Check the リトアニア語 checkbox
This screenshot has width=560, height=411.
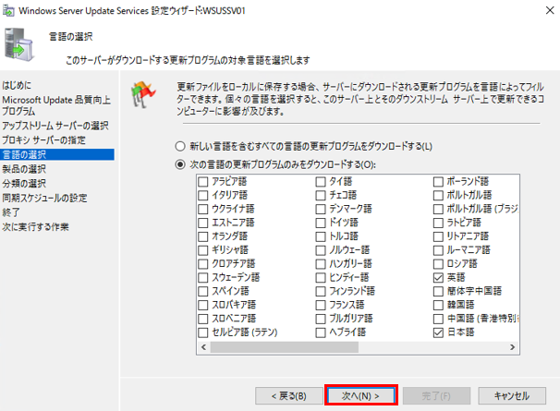tap(438, 236)
